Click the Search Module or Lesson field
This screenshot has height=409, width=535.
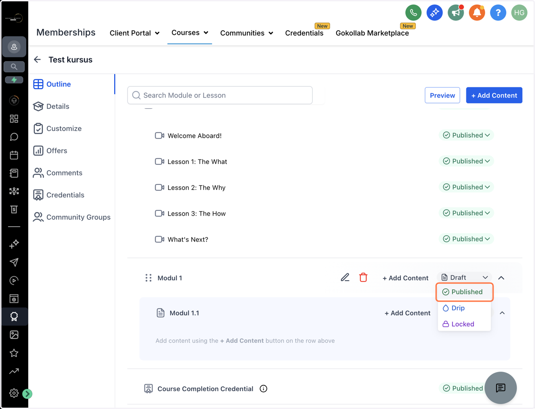coord(220,95)
